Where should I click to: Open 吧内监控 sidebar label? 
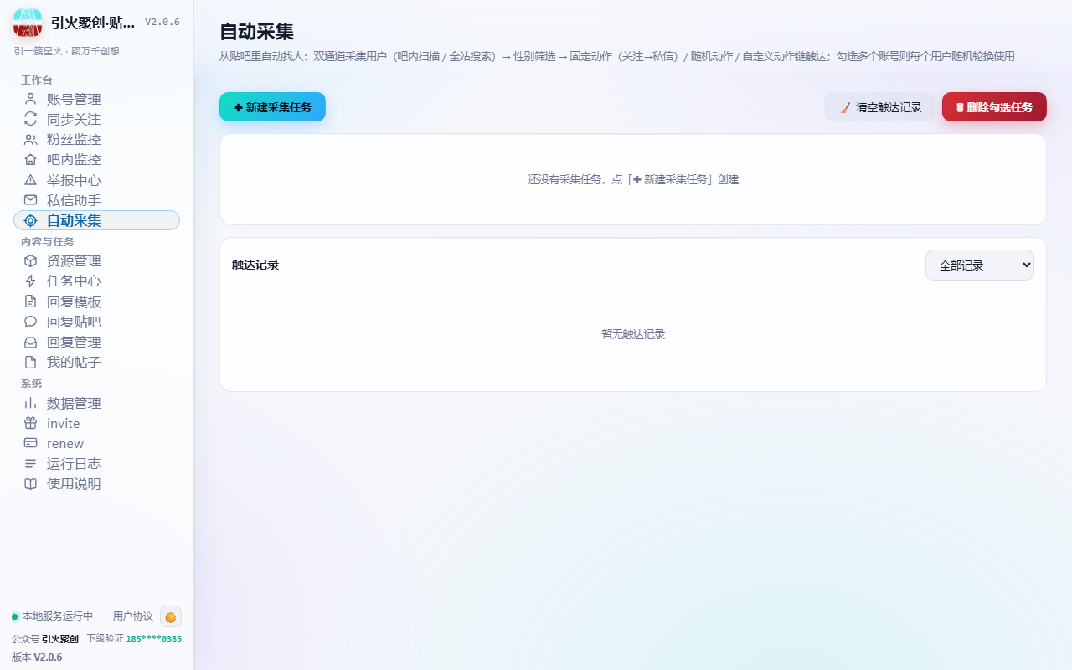[74, 159]
